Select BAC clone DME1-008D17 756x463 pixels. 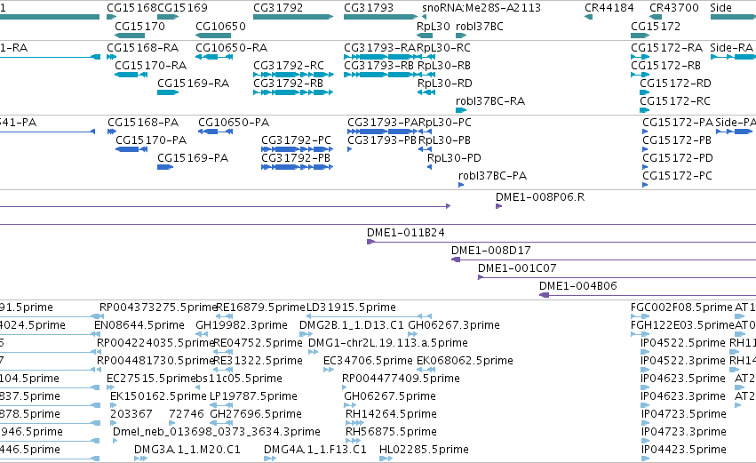[x=603, y=260]
